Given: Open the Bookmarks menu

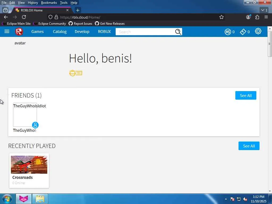Looking at the screenshot, I should click(49, 3).
